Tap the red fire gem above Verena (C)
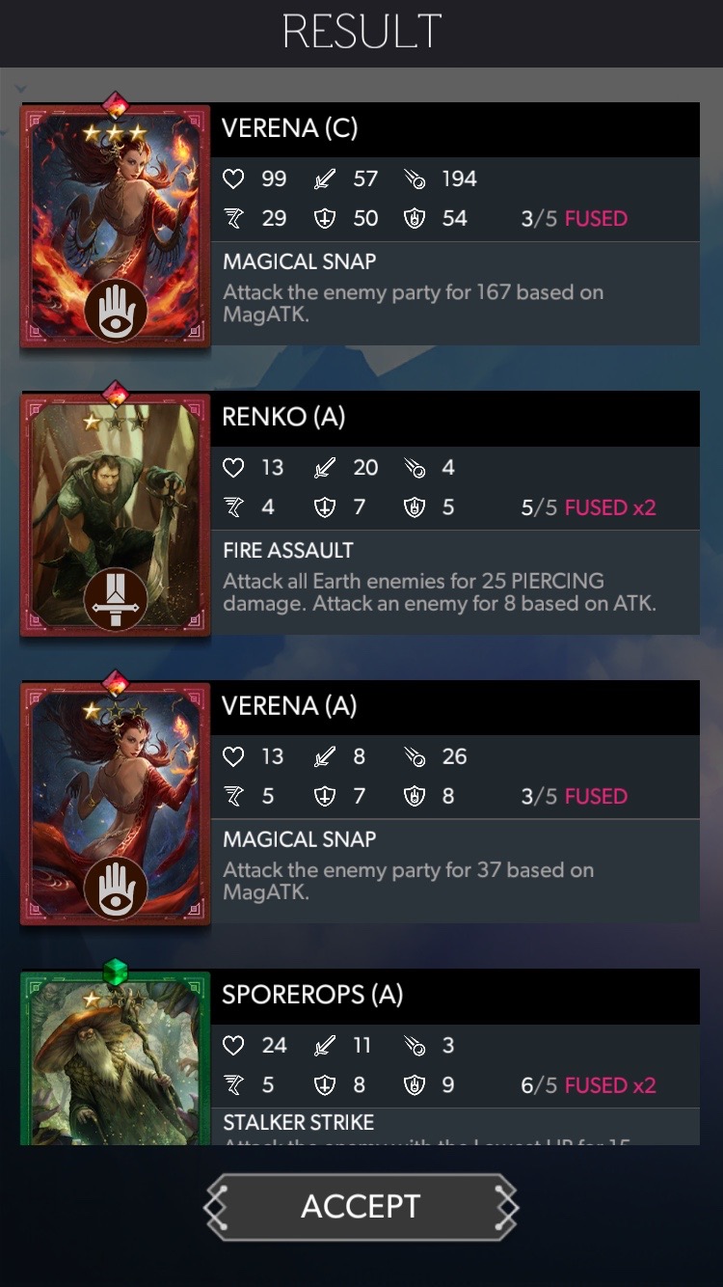 (116, 104)
